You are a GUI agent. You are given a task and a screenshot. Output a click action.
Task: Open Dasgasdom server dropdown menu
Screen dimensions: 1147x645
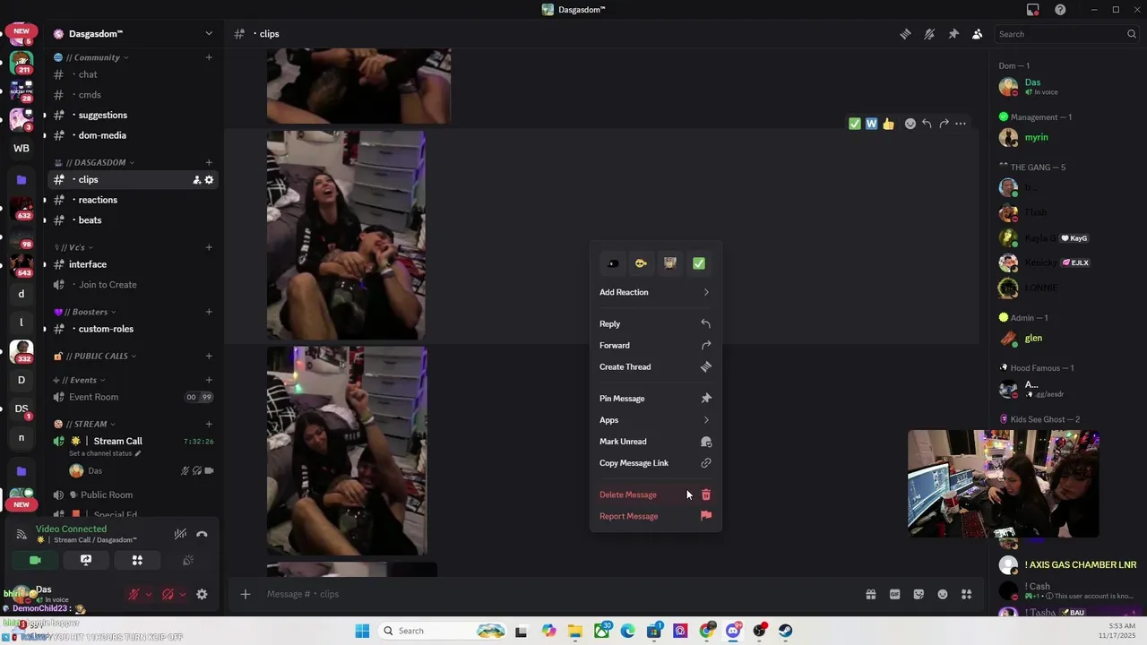point(134,34)
